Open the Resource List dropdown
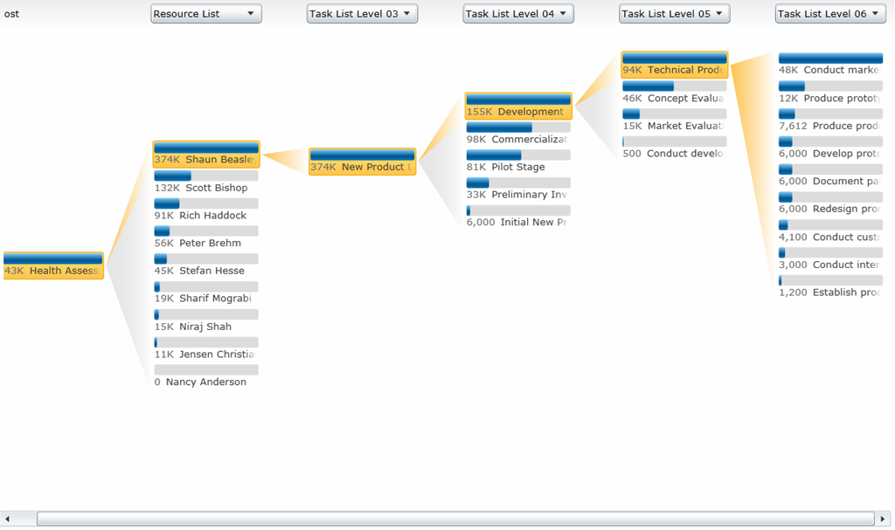895x530 pixels. (x=205, y=14)
